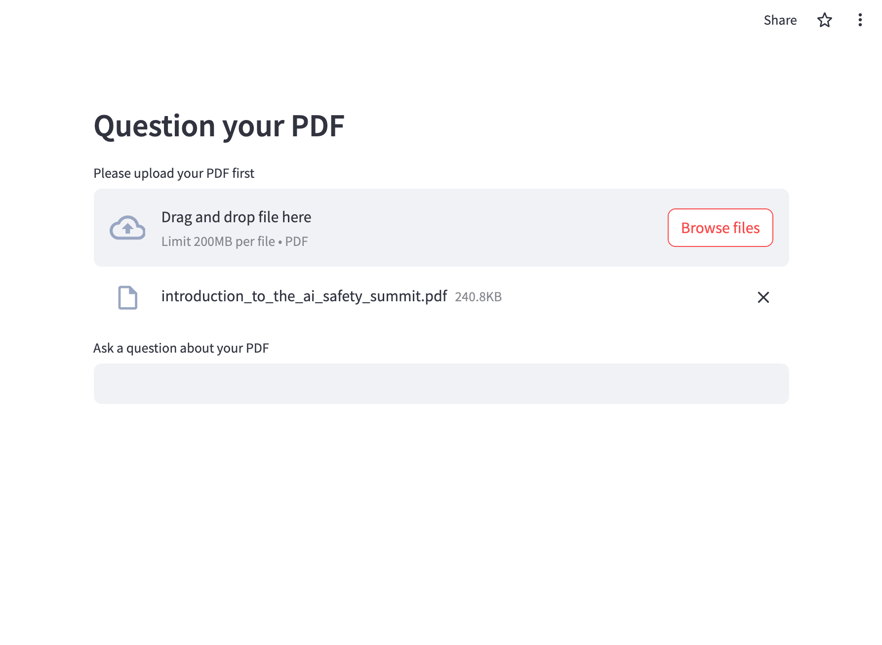882x645 pixels.
Task: Focus the question text input box
Action: [x=441, y=384]
